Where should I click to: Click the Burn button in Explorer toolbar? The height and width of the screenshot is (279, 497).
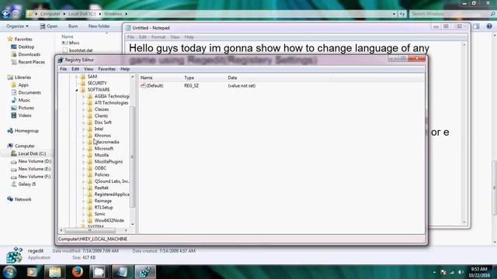point(73,26)
